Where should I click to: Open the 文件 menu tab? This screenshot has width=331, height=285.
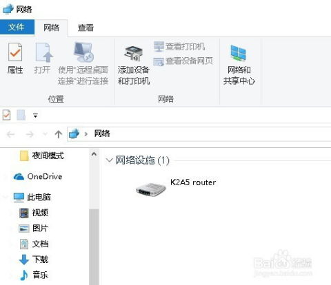[x=17, y=27]
